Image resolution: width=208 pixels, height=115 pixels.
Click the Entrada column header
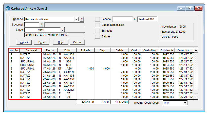click(86, 50)
